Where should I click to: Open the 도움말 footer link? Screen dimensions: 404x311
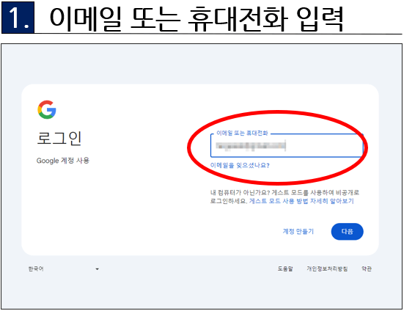[285, 268]
